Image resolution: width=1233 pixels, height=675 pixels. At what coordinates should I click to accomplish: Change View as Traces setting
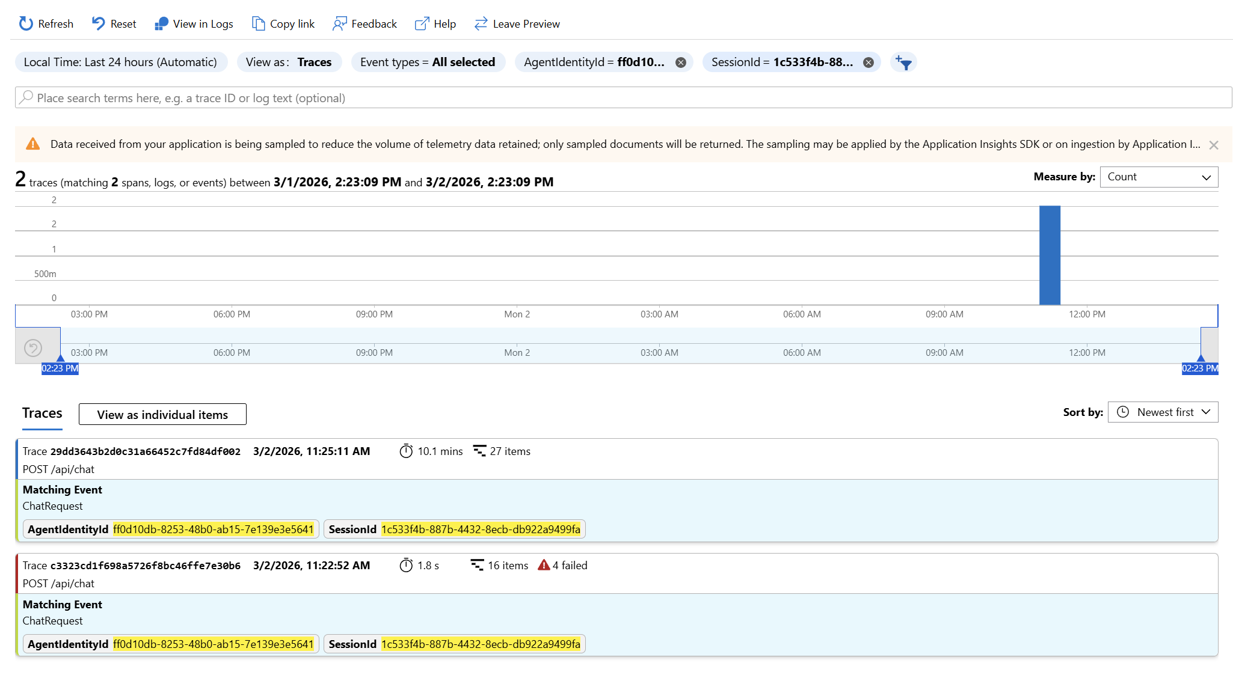[x=289, y=62]
